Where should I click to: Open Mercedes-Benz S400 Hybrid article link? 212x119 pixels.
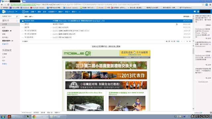pyautogui.click(x=84, y=94)
